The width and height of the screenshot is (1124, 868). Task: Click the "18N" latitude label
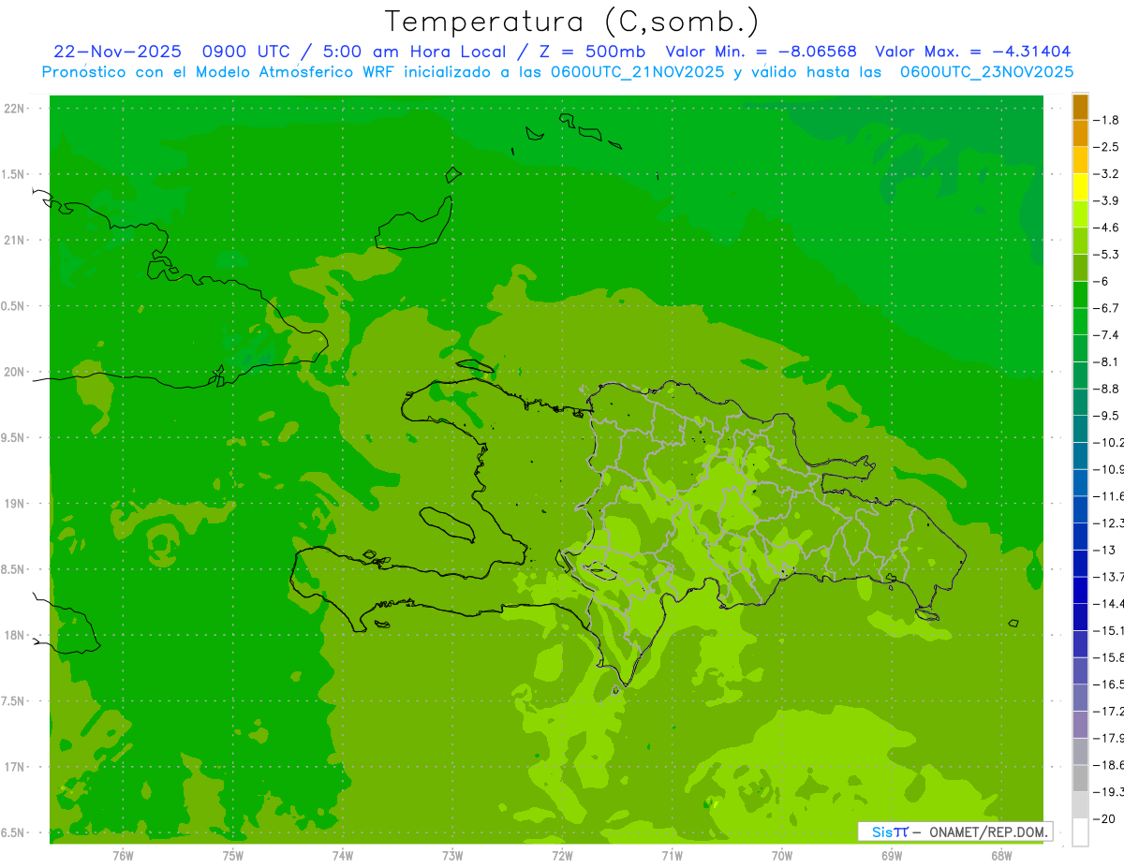pyautogui.click(x=15, y=636)
